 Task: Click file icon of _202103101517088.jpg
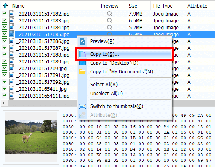[12, 55]
